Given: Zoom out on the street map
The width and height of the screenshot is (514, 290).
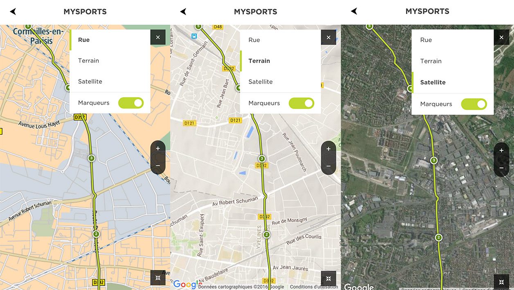Looking at the screenshot, I should coord(158,165).
